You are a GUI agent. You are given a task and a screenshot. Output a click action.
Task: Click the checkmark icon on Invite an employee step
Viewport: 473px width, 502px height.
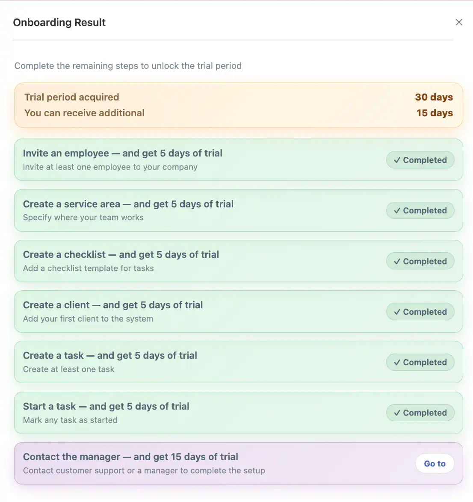coord(397,160)
